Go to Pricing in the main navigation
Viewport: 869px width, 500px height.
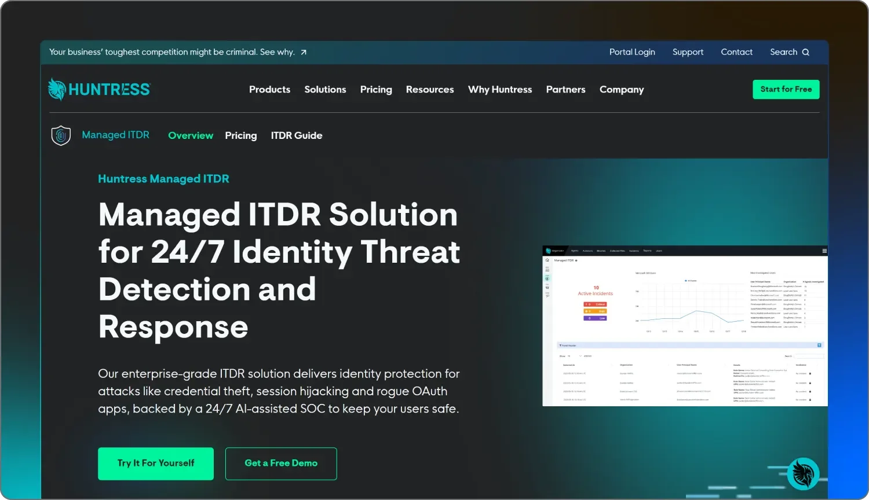[x=376, y=90]
